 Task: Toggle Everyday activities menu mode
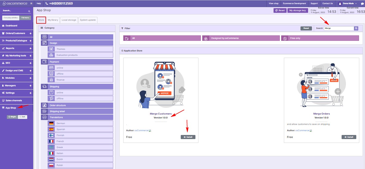(x=11, y=18)
